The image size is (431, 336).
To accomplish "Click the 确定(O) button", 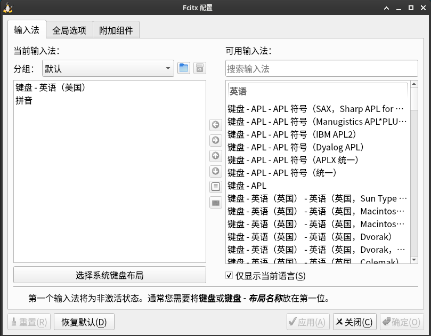I will (x=402, y=322).
